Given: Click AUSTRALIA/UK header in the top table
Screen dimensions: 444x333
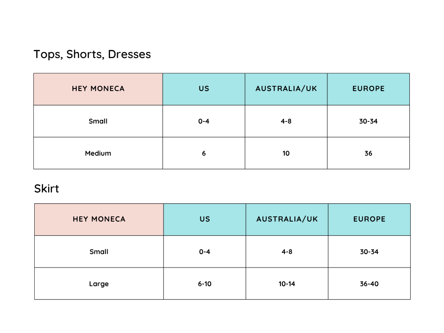Looking at the screenshot, I should (286, 88).
